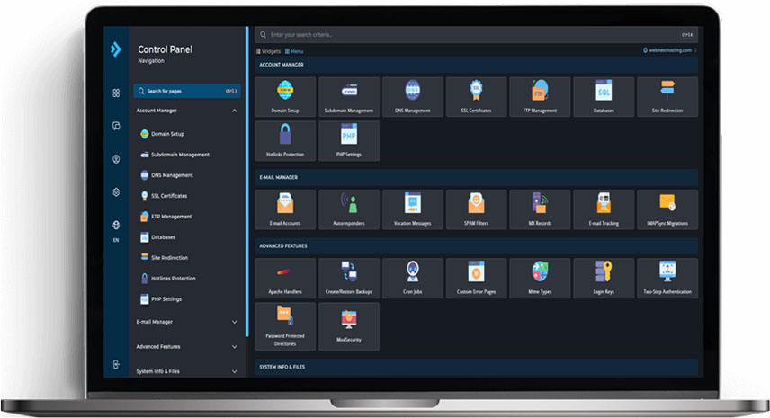
Task: Click the ACCOUNT MANAGER section header
Action: click(x=477, y=65)
